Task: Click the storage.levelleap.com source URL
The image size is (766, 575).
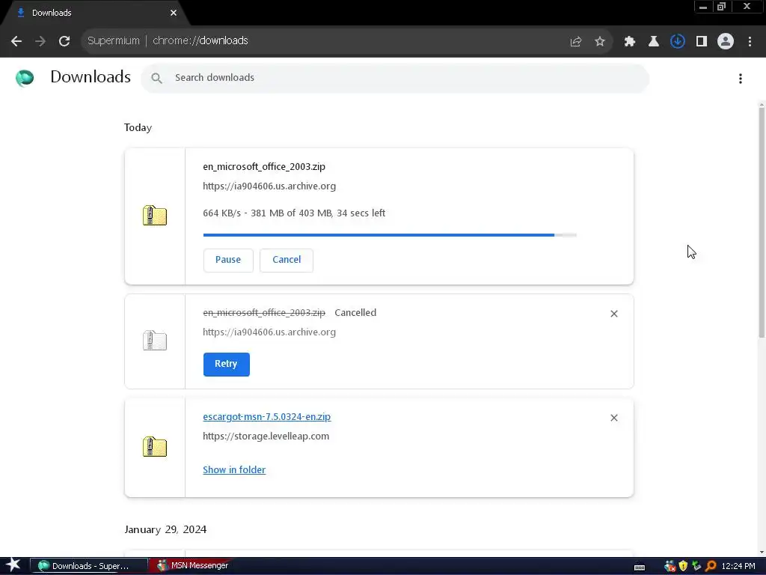Action: [x=266, y=436]
